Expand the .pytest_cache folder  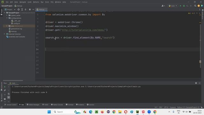(7, 15)
